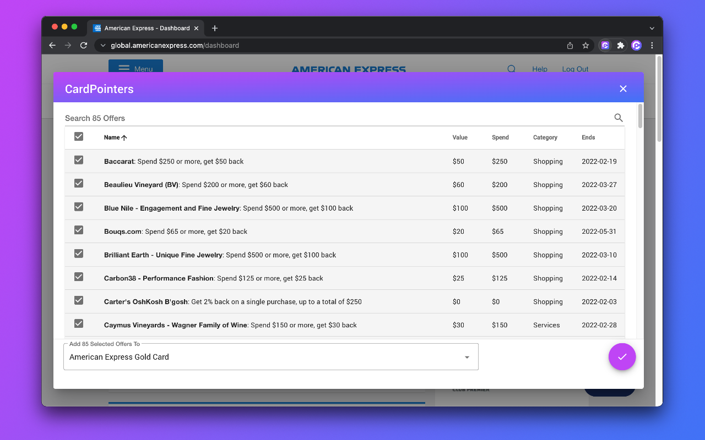705x440 pixels.
Task: Click the site info icon by URL
Action: (x=103, y=46)
